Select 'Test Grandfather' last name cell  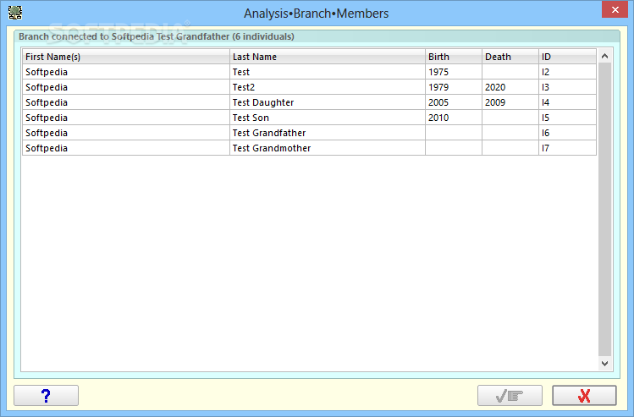coord(328,133)
